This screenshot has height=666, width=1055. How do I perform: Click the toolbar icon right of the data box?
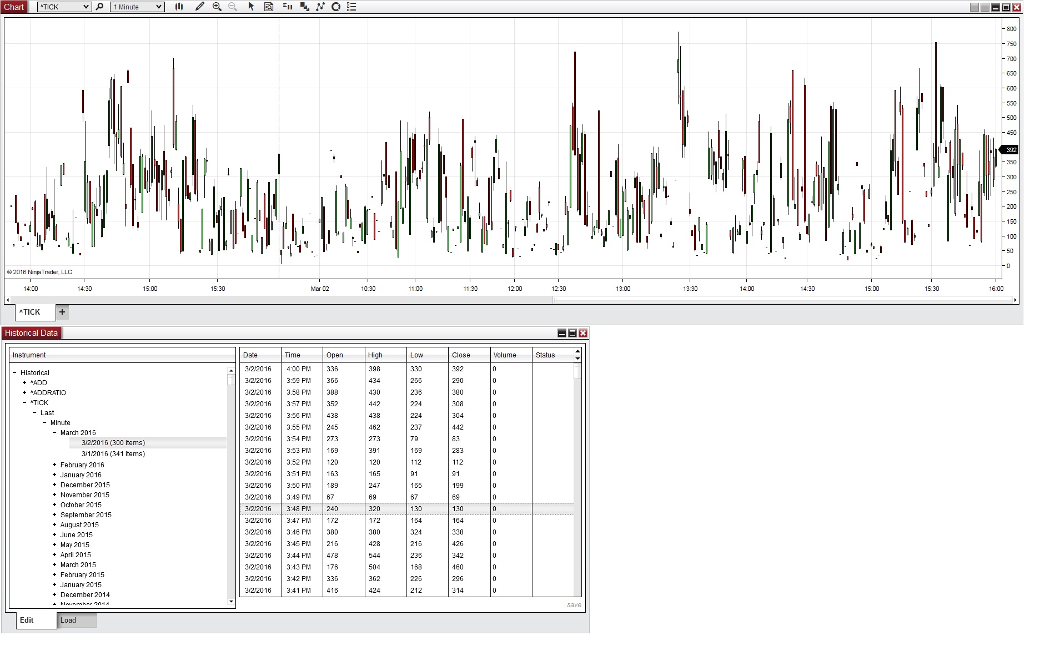288,7
